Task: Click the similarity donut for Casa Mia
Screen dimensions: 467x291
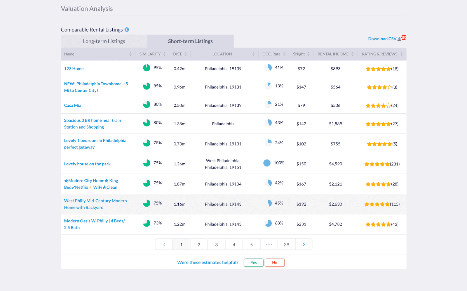Action: (x=147, y=104)
